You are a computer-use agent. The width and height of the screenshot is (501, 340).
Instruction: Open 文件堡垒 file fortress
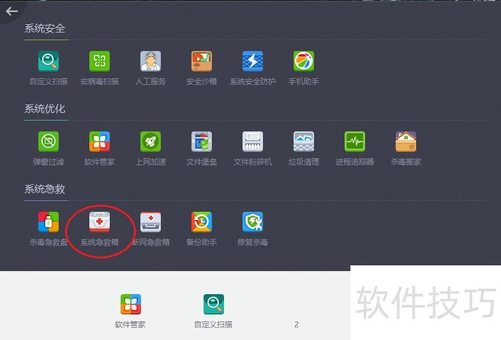202,142
